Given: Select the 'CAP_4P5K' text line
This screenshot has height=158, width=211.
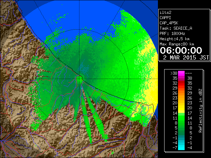Looking at the screenshot, I should coord(169,23).
